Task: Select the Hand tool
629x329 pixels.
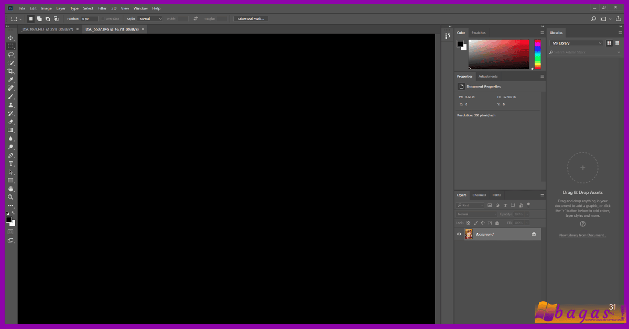Action: pos(10,189)
